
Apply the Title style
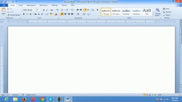pos(147,12)
